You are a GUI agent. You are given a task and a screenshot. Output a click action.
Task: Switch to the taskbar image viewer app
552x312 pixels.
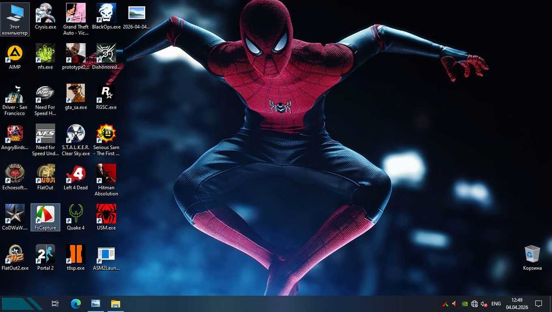95,304
